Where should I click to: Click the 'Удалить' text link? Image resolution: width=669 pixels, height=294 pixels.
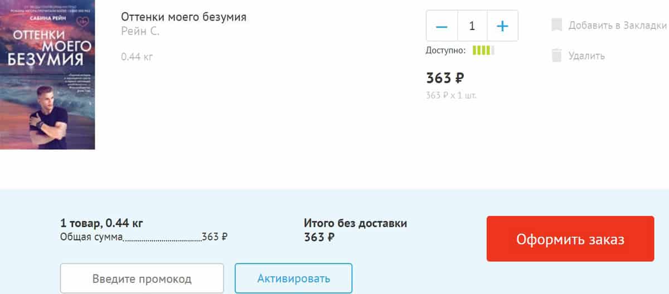click(586, 56)
